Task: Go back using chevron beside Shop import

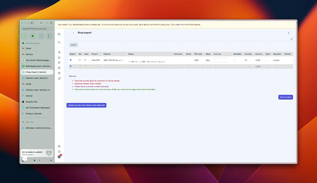Action: click(x=73, y=33)
